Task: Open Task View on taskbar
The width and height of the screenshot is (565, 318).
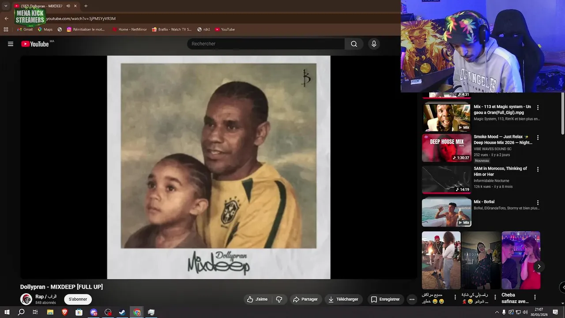Action: tap(35, 312)
